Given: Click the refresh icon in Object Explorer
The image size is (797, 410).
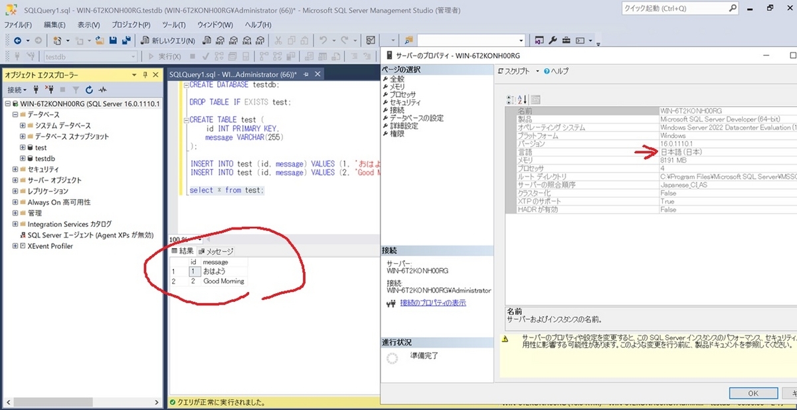Looking at the screenshot, I should [89, 90].
